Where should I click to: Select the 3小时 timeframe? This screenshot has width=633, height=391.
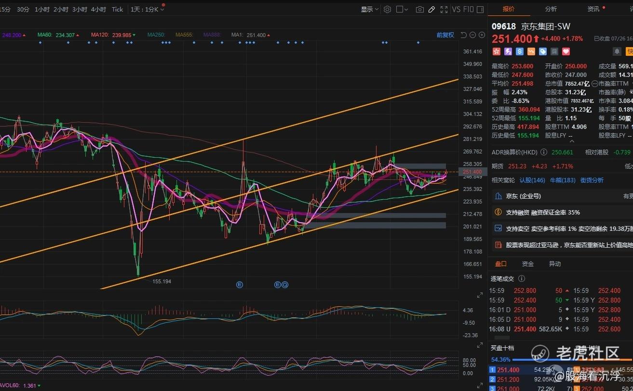pos(80,9)
